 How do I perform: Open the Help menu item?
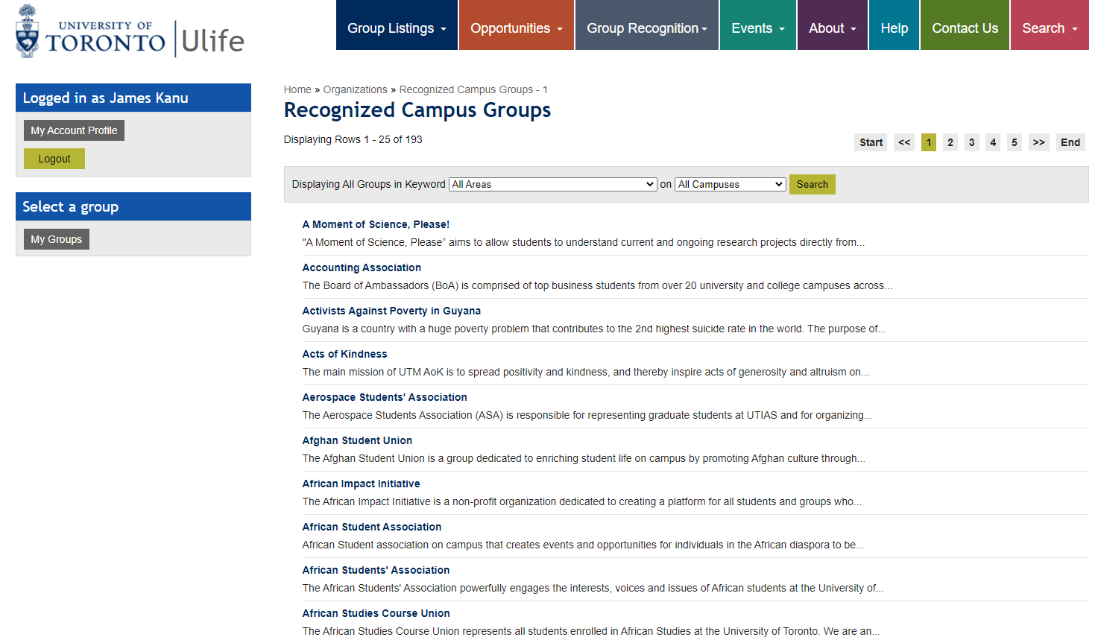[894, 25]
